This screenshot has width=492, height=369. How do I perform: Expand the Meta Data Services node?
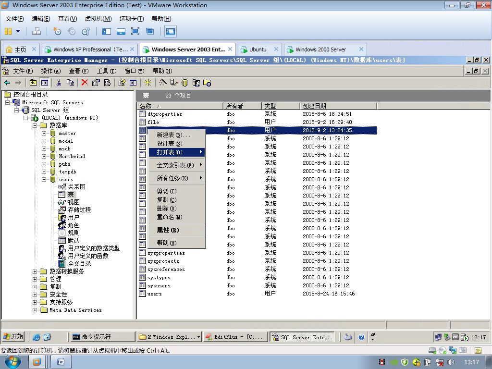35,310
